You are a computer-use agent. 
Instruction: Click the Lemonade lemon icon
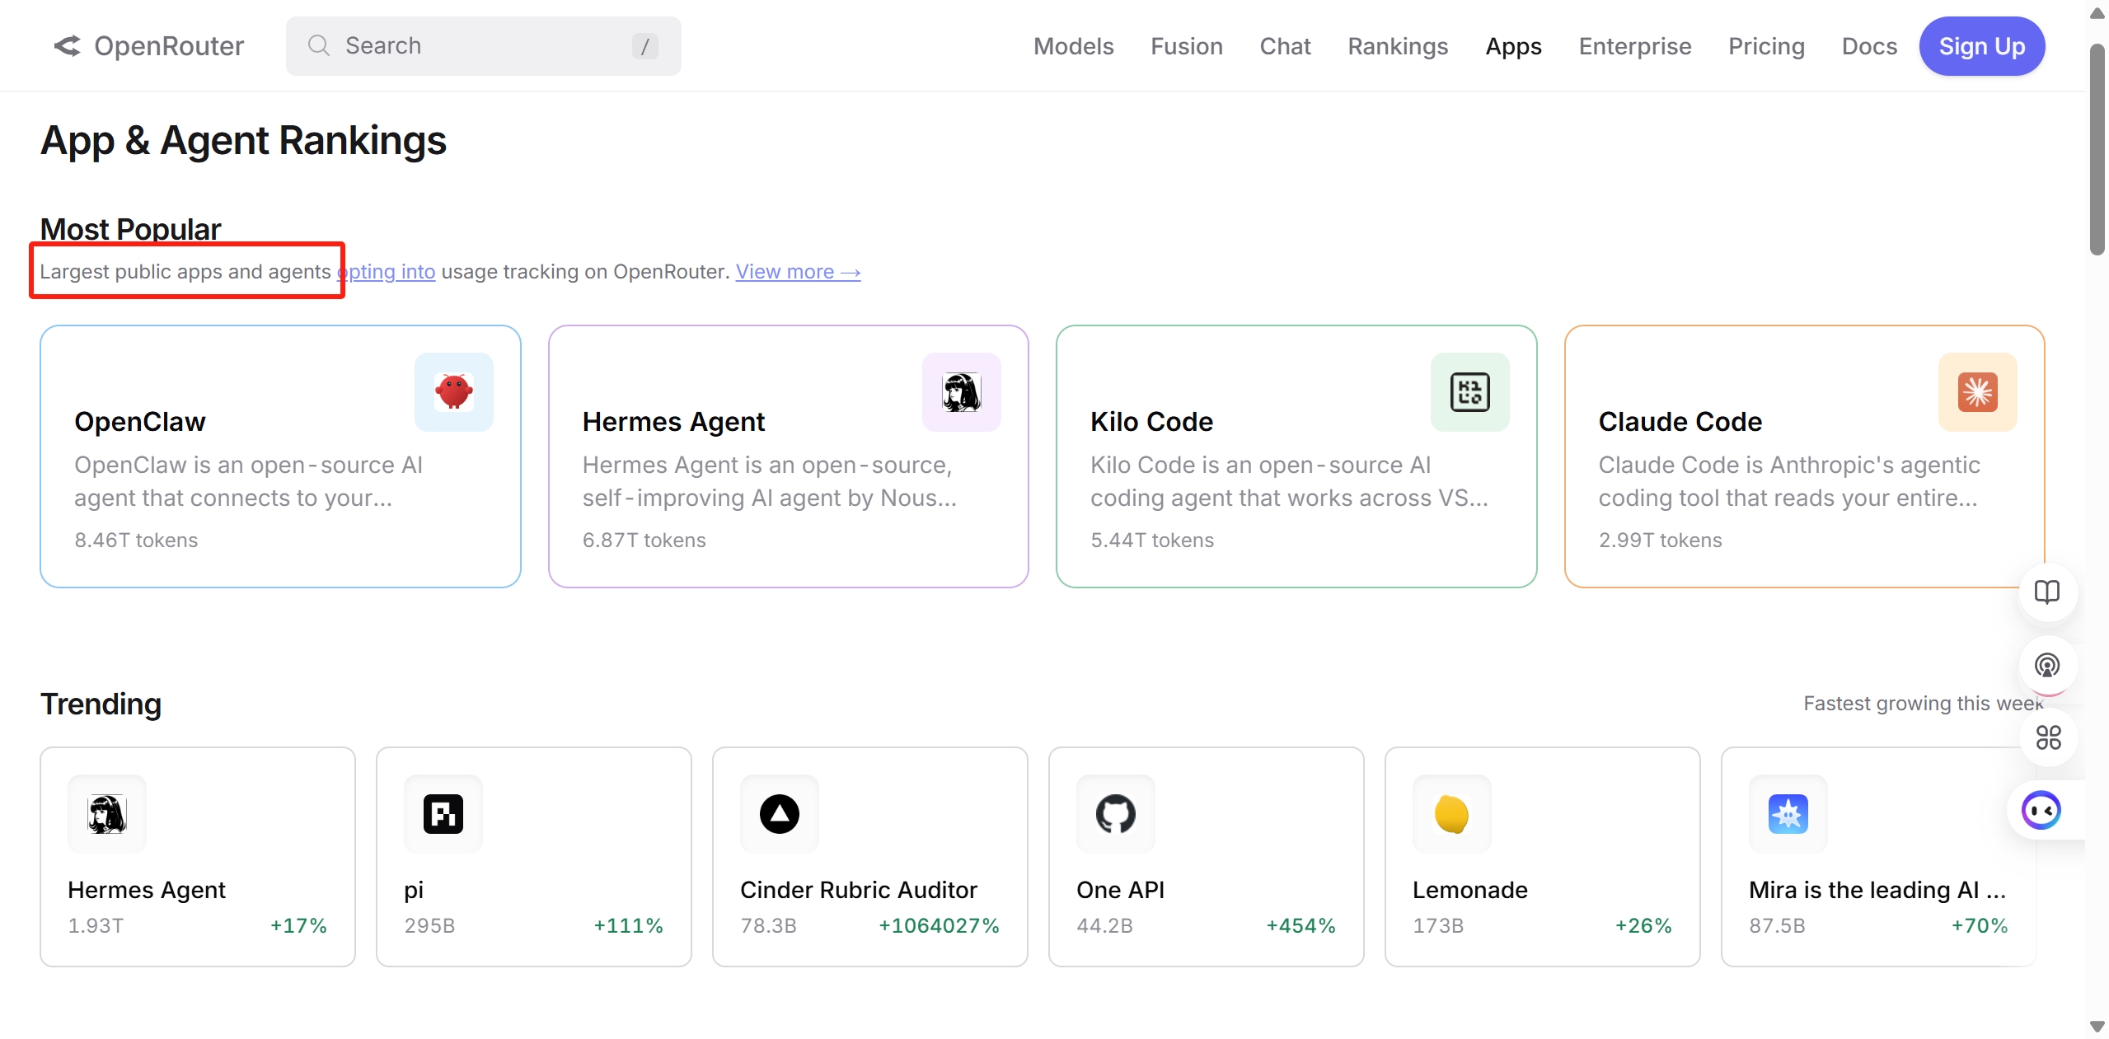click(x=1452, y=814)
